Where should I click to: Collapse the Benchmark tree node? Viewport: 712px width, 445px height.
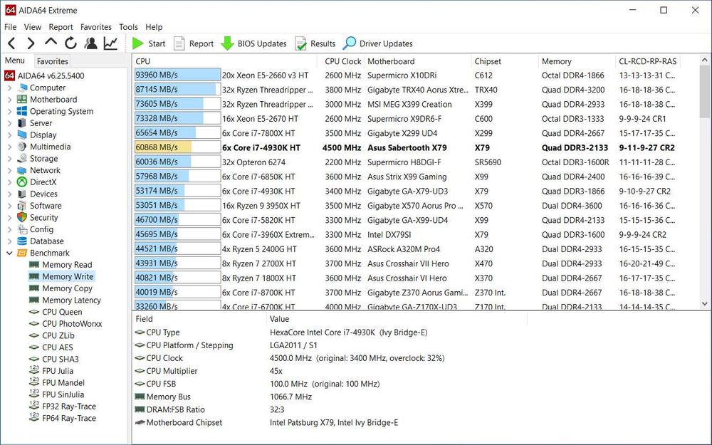(9, 253)
